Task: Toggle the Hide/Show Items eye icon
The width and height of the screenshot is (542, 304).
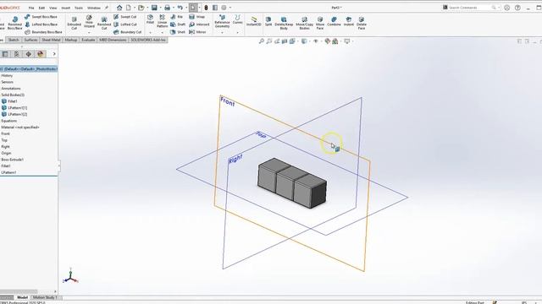Action: pyautogui.click(x=315, y=41)
